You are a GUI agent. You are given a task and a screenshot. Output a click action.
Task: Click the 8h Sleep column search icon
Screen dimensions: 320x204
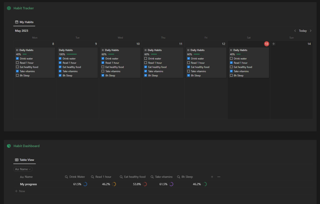[179, 177]
